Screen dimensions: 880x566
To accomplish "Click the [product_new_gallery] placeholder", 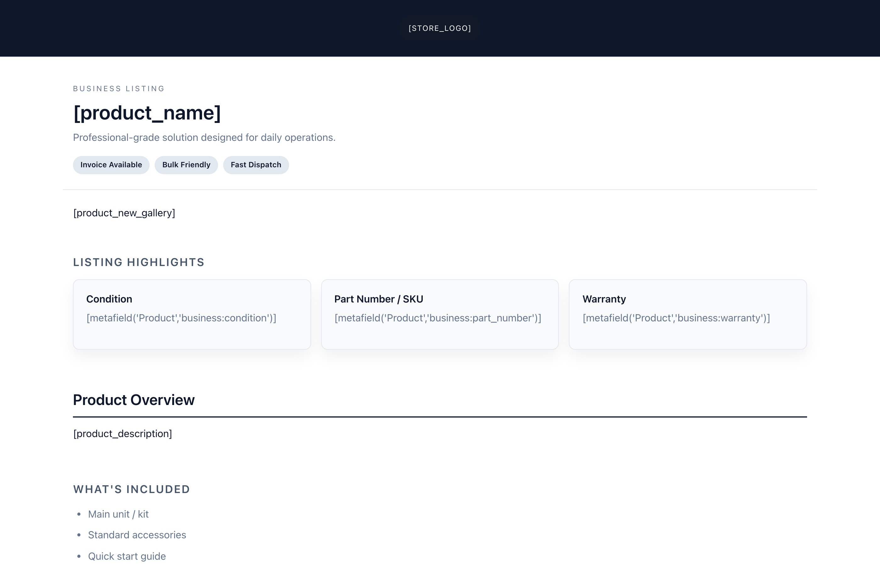I will 124,213.
